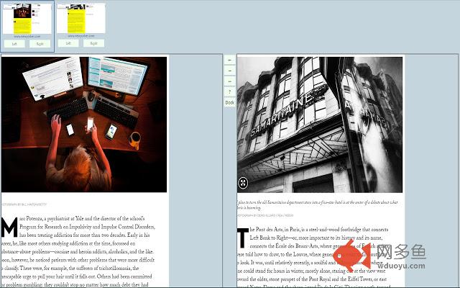Select the first New Yorker page thumbnail
Image resolution: width=460 pixels, height=288 pixels.
pos(27,19)
